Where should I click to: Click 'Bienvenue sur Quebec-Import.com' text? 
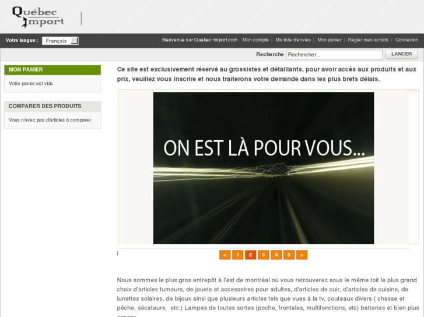pyautogui.click(x=199, y=40)
